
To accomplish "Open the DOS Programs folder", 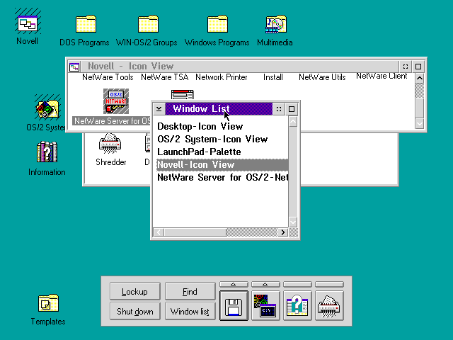I will [x=86, y=23].
